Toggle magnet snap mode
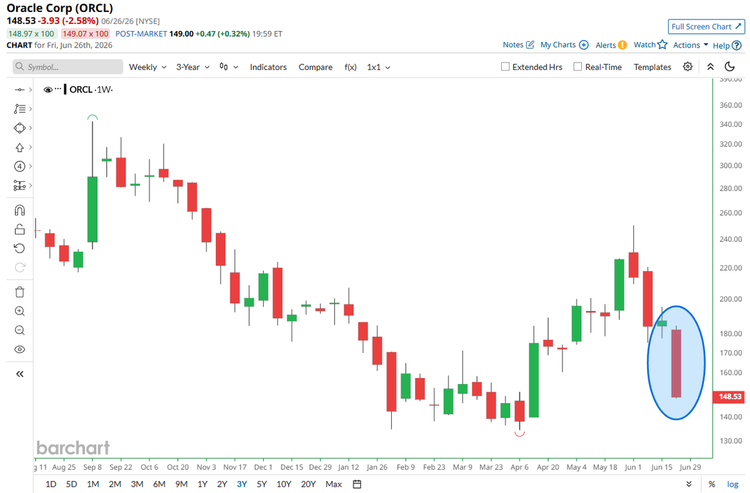The image size is (750, 493). point(19,210)
